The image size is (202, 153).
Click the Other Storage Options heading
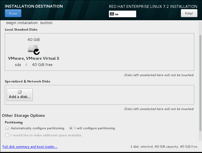click(23, 115)
